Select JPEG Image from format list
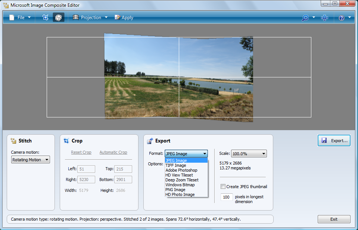This screenshot has height=230, width=358. pyautogui.click(x=186, y=160)
